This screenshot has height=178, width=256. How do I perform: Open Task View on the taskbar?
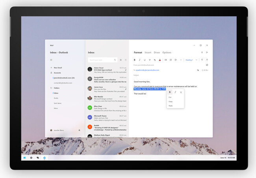tap(38, 158)
